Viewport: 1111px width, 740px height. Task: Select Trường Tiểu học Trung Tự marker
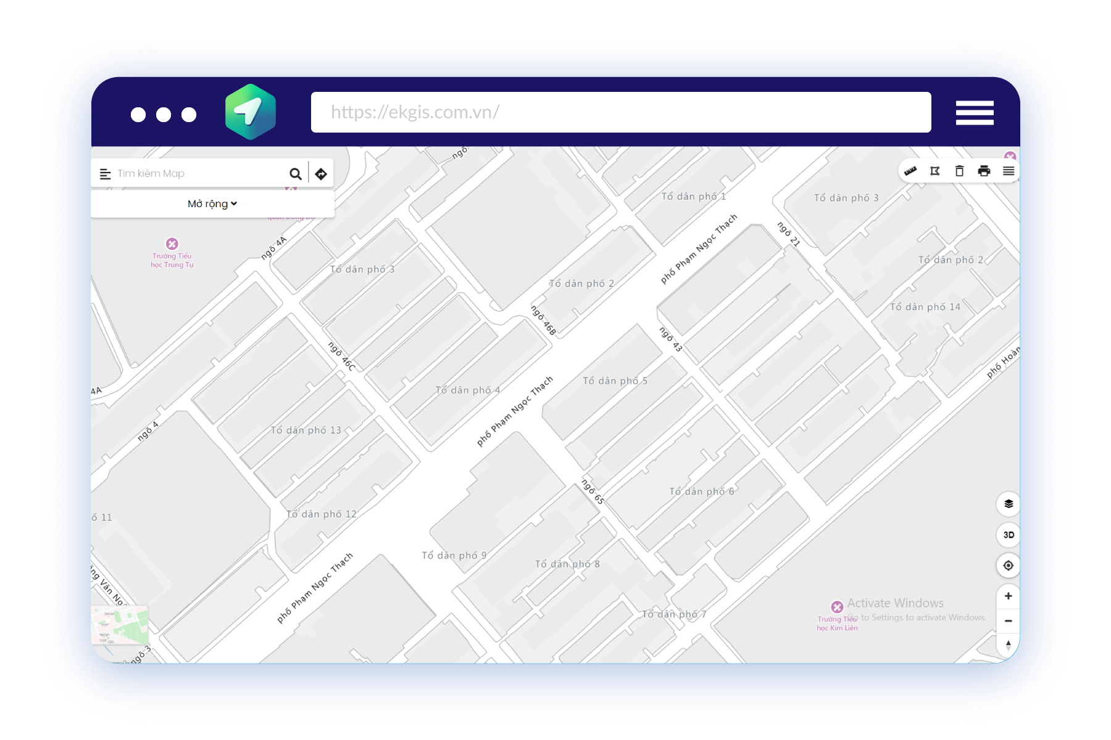(172, 244)
